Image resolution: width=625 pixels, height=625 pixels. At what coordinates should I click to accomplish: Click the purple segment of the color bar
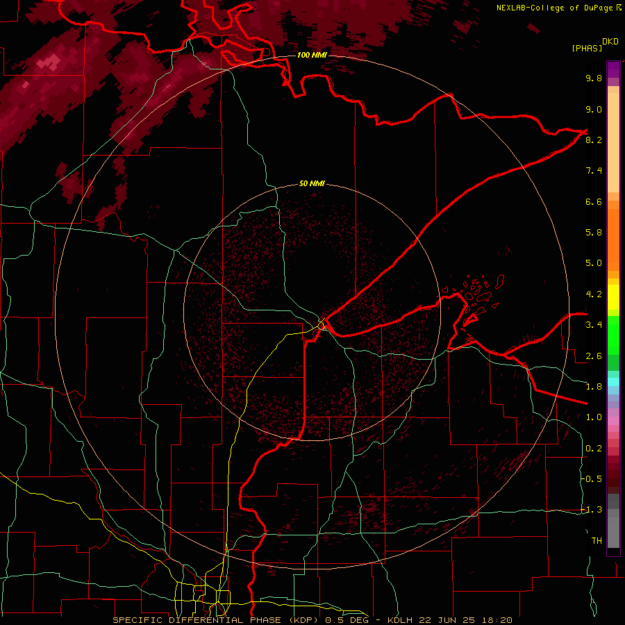[x=613, y=69]
